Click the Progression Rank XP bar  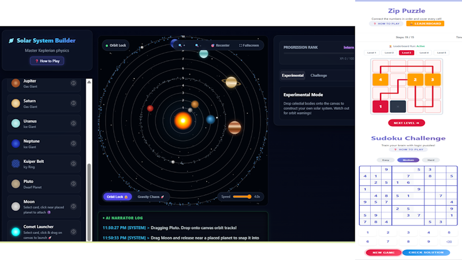coord(319,54)
